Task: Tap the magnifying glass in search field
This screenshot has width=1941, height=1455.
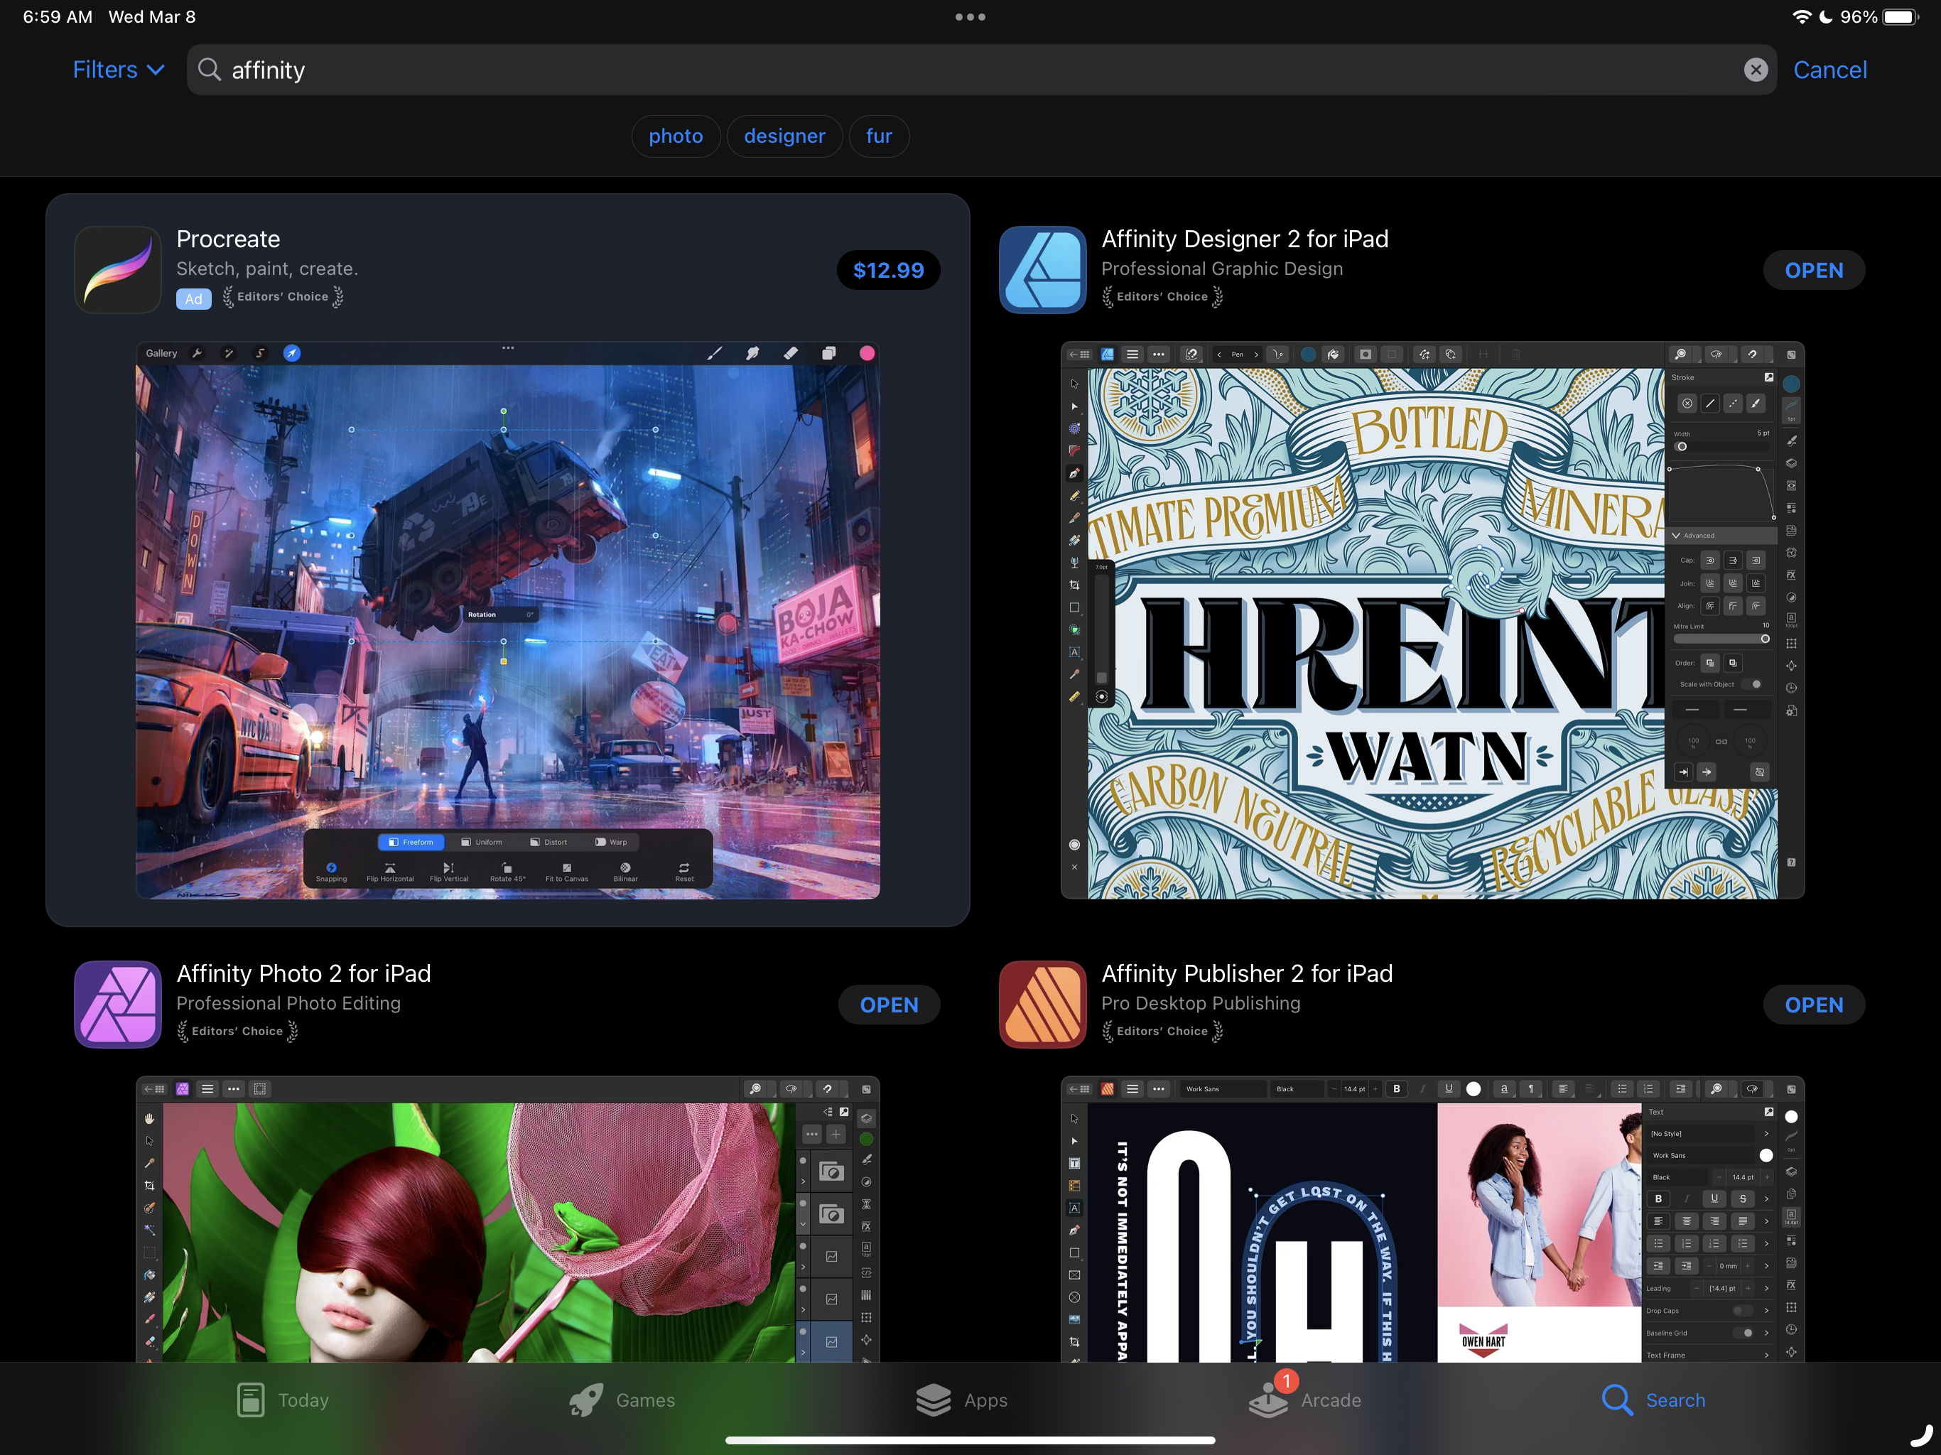Action: (x=209, y=70)
